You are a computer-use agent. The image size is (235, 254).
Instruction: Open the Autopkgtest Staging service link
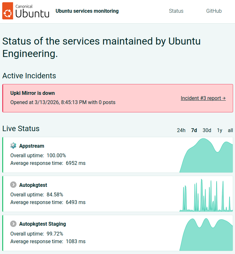pyautogui.click(x=42, y=224)
